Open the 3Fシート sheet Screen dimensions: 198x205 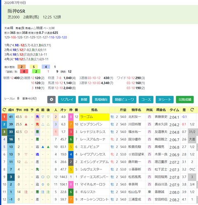(165, 100)
